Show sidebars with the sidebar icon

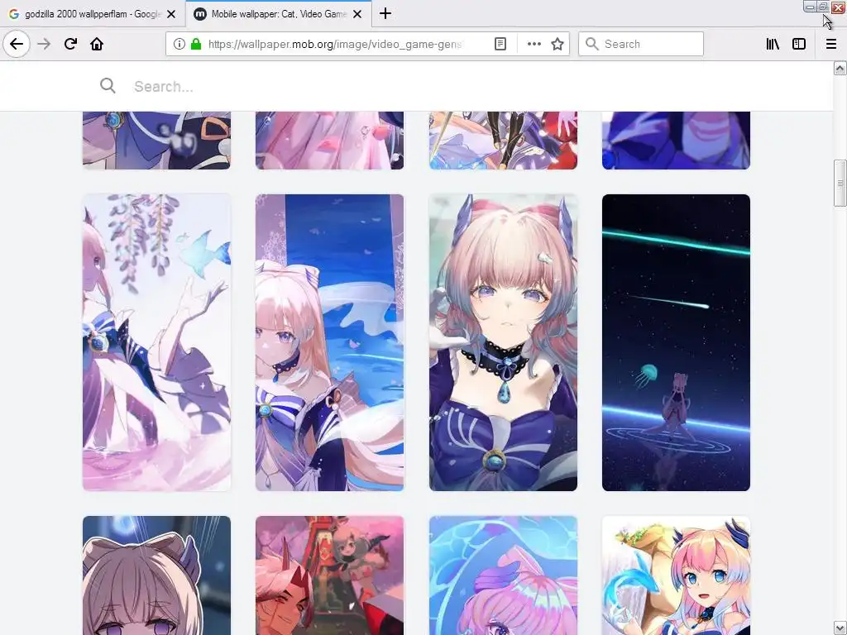click(x=799, y=44)
